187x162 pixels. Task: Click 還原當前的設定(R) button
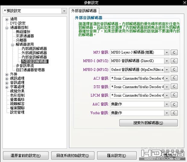26,156
